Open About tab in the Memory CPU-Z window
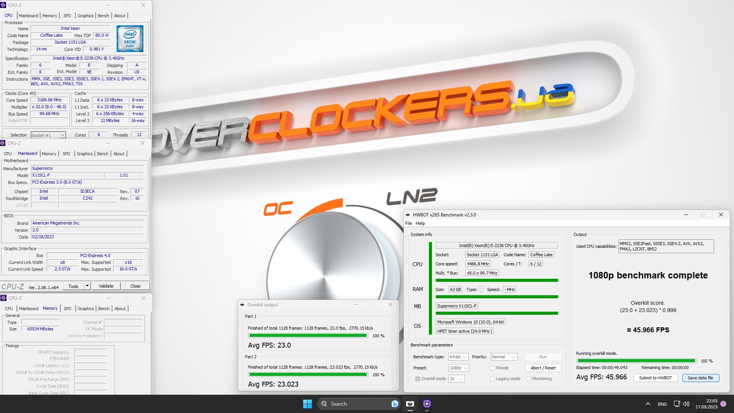The width and height of the screenshot is (734, 413). tap(120, 309)
